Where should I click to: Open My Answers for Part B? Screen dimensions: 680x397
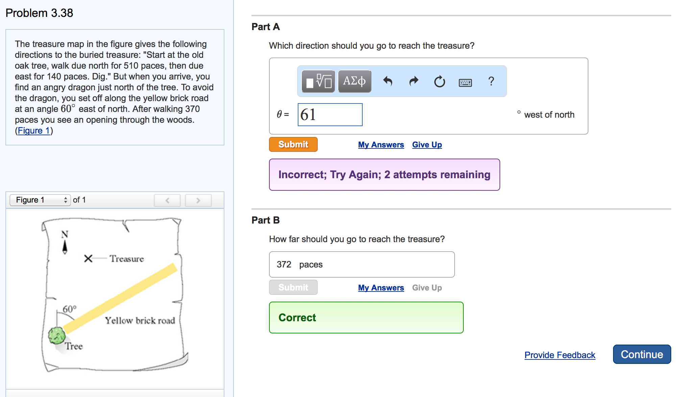tap(381, 288)
